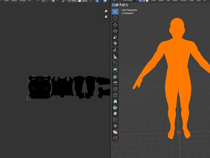Activate the Transform tool
Screen dimensions: 210x158
tap(115, 43)
